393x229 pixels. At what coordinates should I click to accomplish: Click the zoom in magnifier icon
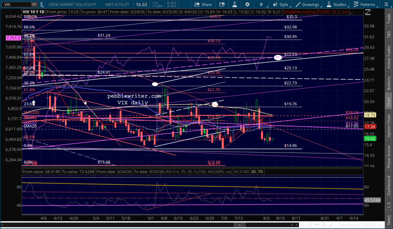[x=310, y=225]
